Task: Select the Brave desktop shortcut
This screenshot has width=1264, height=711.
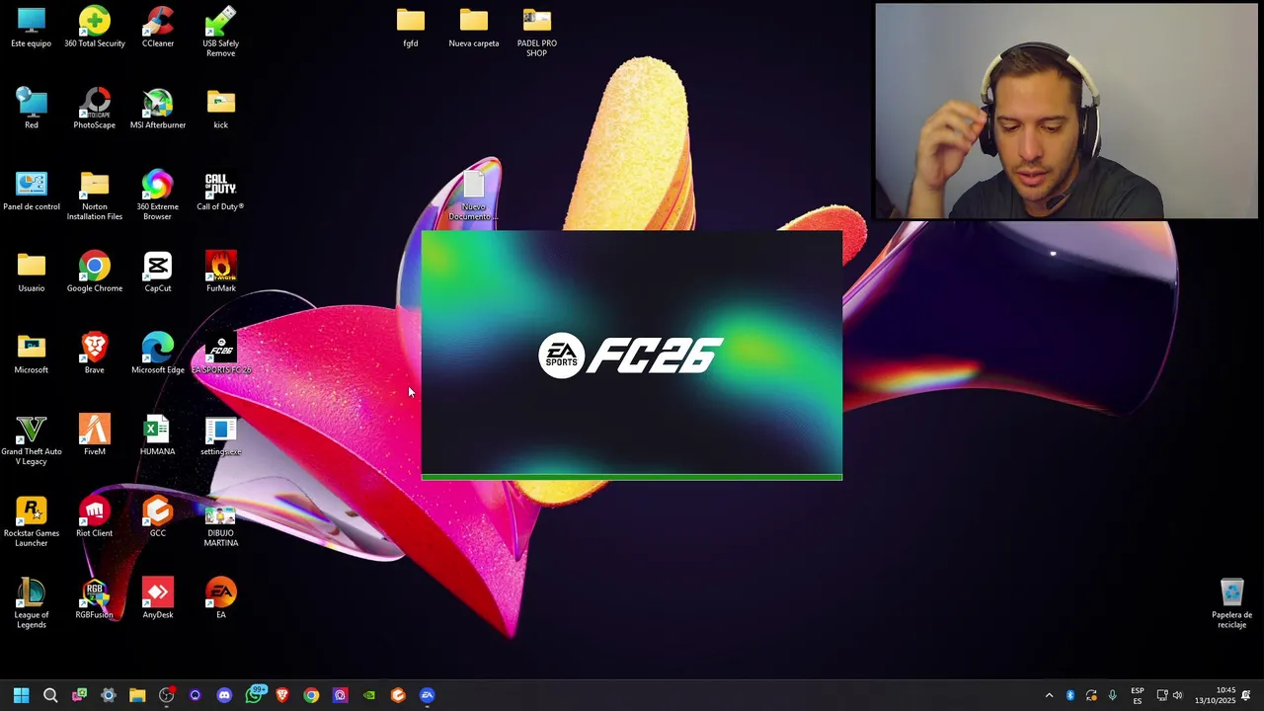Action: coord(95,355)
